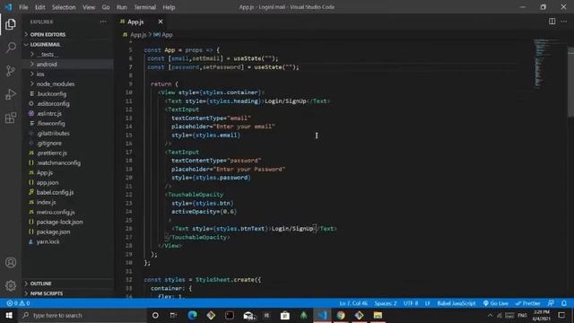Image resolution: width=574 pixels, height=323 pixels.
Task: Click the Prettier status bar item
Action: [x=527, y=303]
